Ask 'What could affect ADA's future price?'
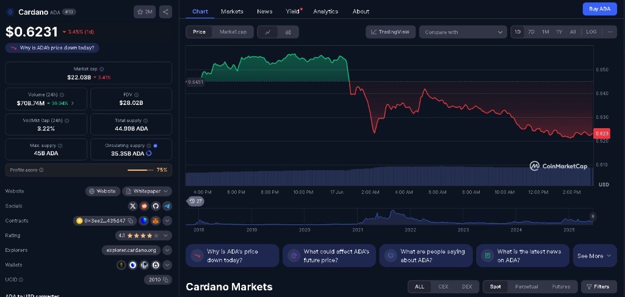Viewport: 625px width, 297px height. pos(329,256)
